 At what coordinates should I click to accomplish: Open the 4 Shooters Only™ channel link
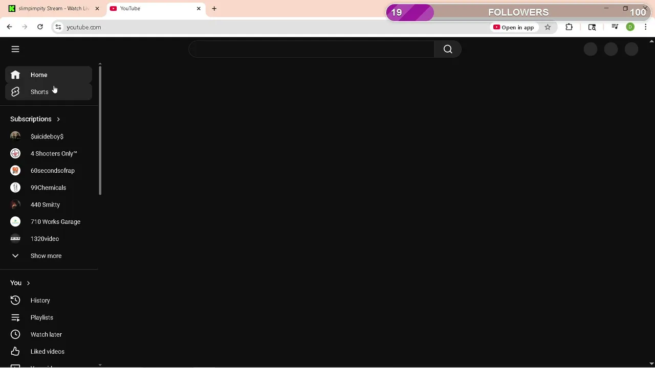coord(54,153)
